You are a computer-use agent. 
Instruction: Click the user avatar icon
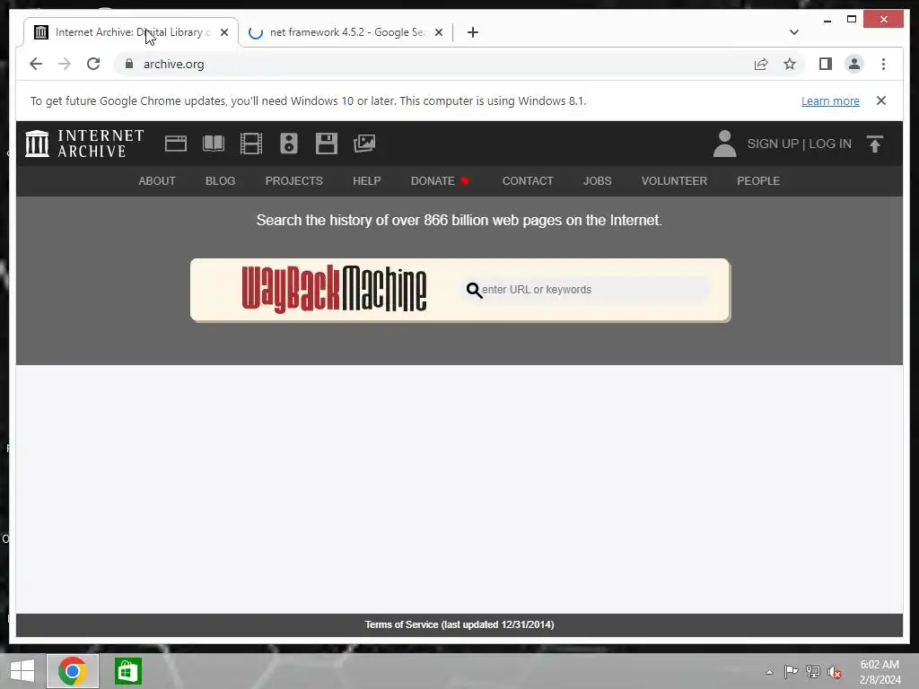tap(724, 144)
